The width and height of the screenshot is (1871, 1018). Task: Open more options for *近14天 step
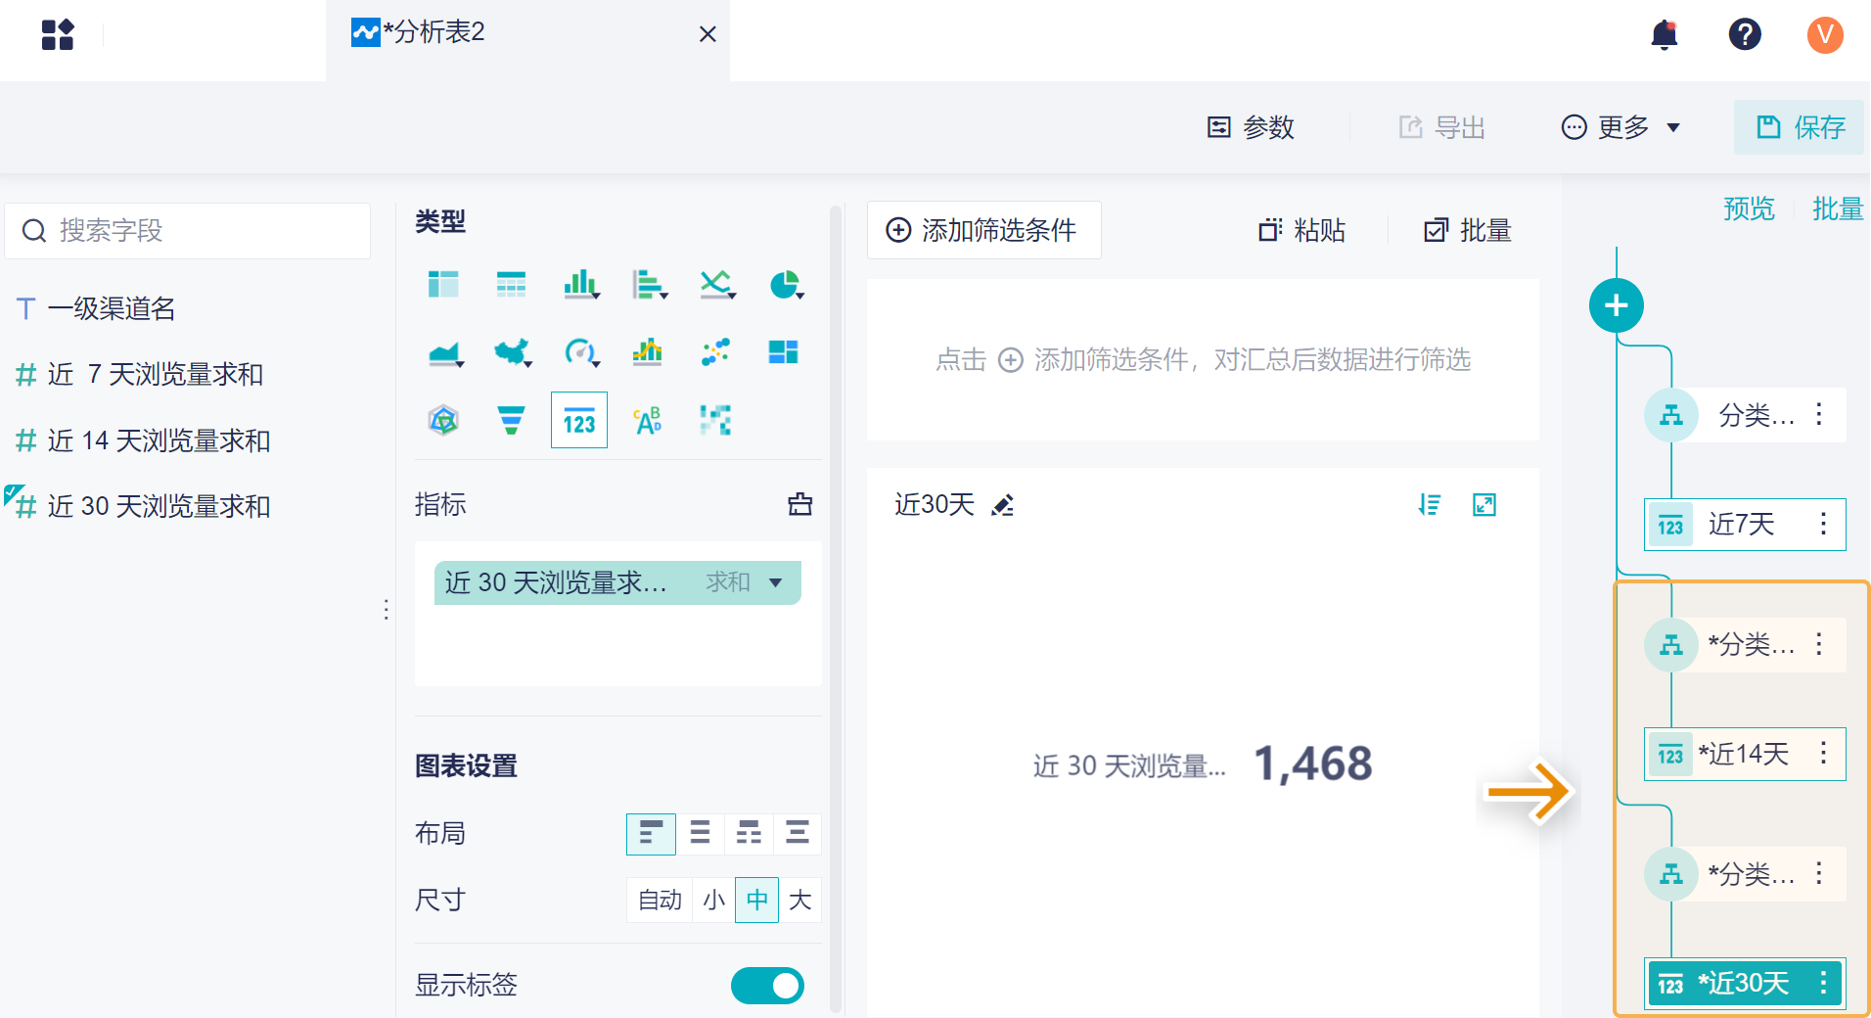coord(1824,754)
